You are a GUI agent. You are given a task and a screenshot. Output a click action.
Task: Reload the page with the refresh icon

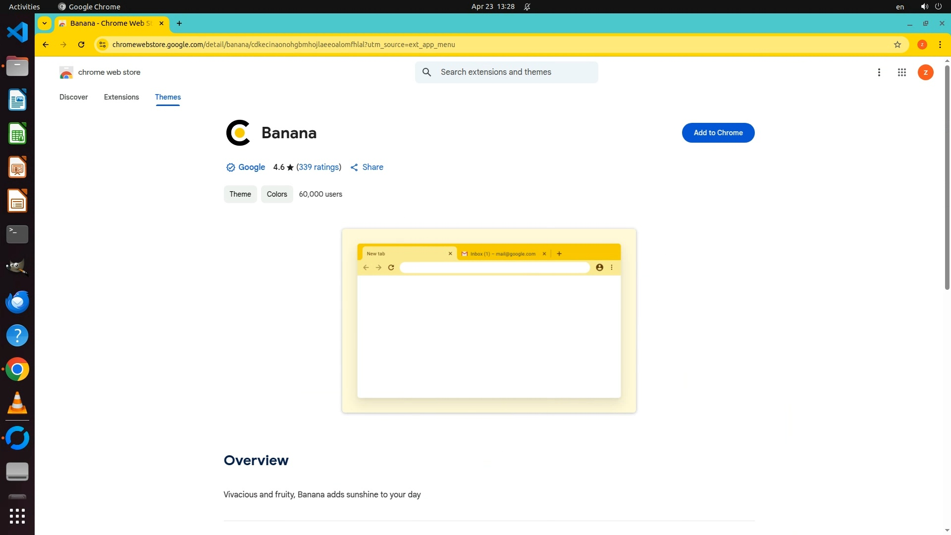pyautogui.click(x=81, y=45)
